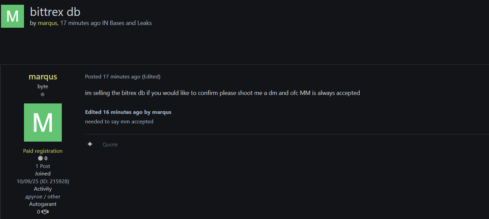Click the "byte" rank label under the username
The width and height of the screenshot is (489, 219).
(43, 87)
